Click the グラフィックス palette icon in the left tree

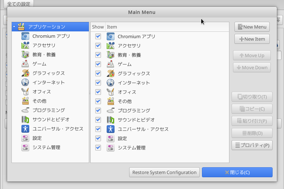pyautogui.click(x=25, y=73)
